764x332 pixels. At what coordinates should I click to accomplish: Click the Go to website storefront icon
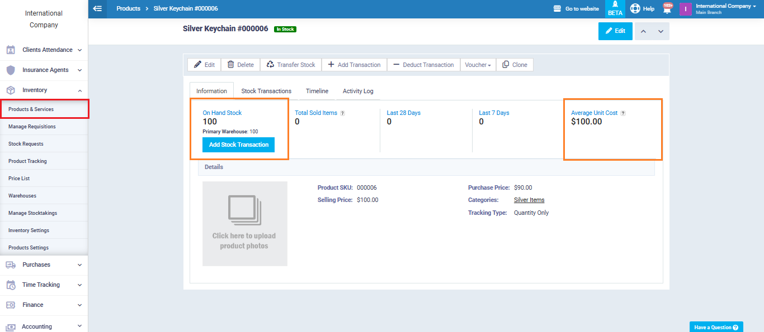[x=557, y=9]
